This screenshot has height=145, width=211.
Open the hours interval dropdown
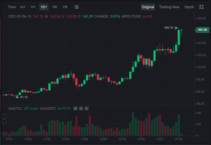coord(33,7)
